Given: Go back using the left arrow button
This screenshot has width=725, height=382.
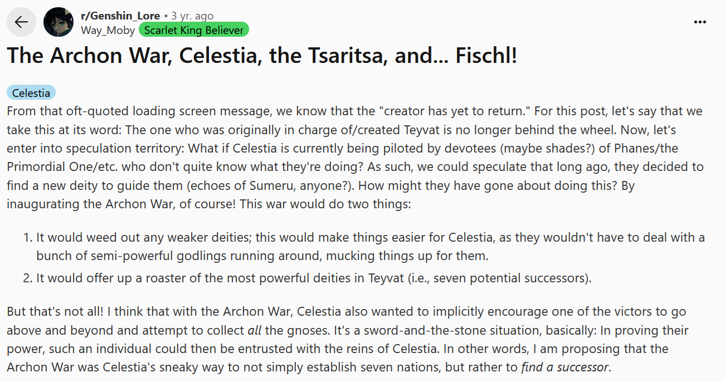Looking at the screenshot, I should (21, 22).
